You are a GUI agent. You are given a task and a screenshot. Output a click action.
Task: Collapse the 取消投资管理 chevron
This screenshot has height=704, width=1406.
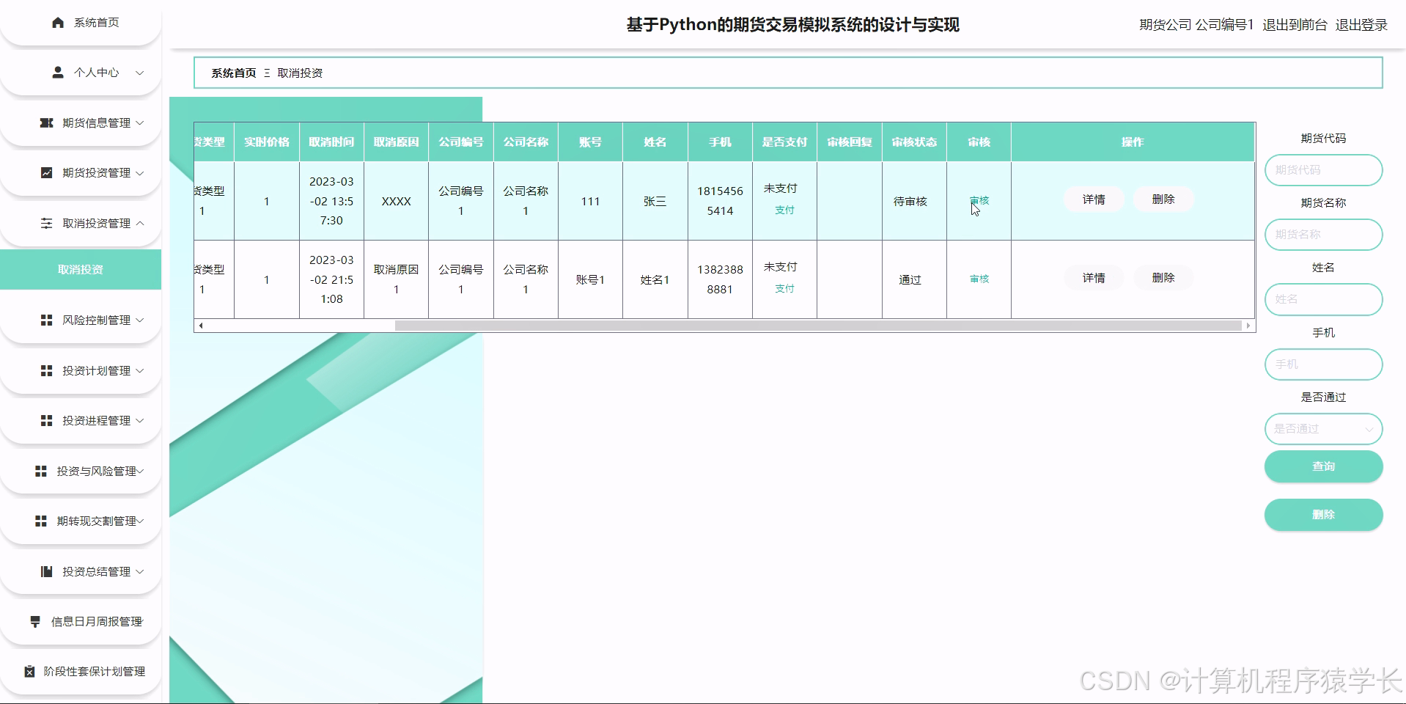point(139,223)
